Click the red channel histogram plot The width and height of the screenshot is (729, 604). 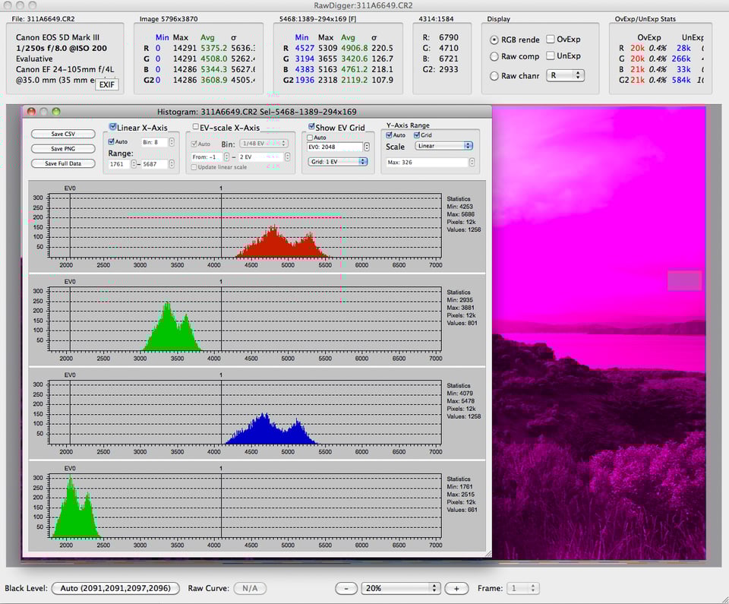click(x=245, y=226)
